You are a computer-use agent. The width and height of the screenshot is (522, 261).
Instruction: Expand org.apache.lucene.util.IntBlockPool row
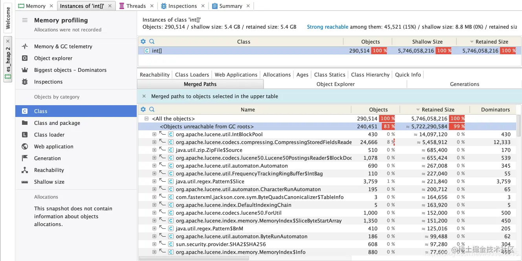tap(154, 134)
